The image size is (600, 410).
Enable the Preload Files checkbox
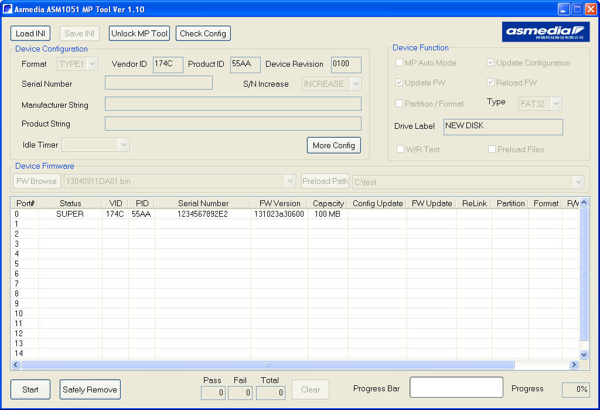[492, 149]
